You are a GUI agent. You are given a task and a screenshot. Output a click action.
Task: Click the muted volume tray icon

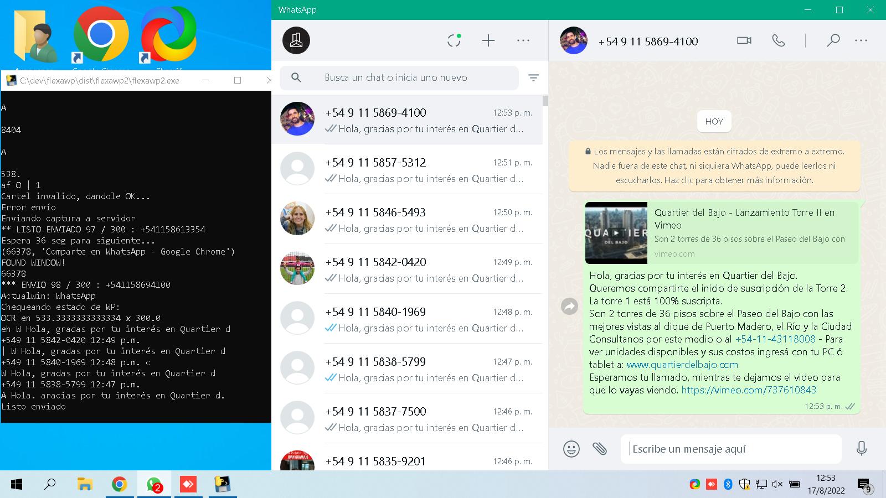[777, 484]
